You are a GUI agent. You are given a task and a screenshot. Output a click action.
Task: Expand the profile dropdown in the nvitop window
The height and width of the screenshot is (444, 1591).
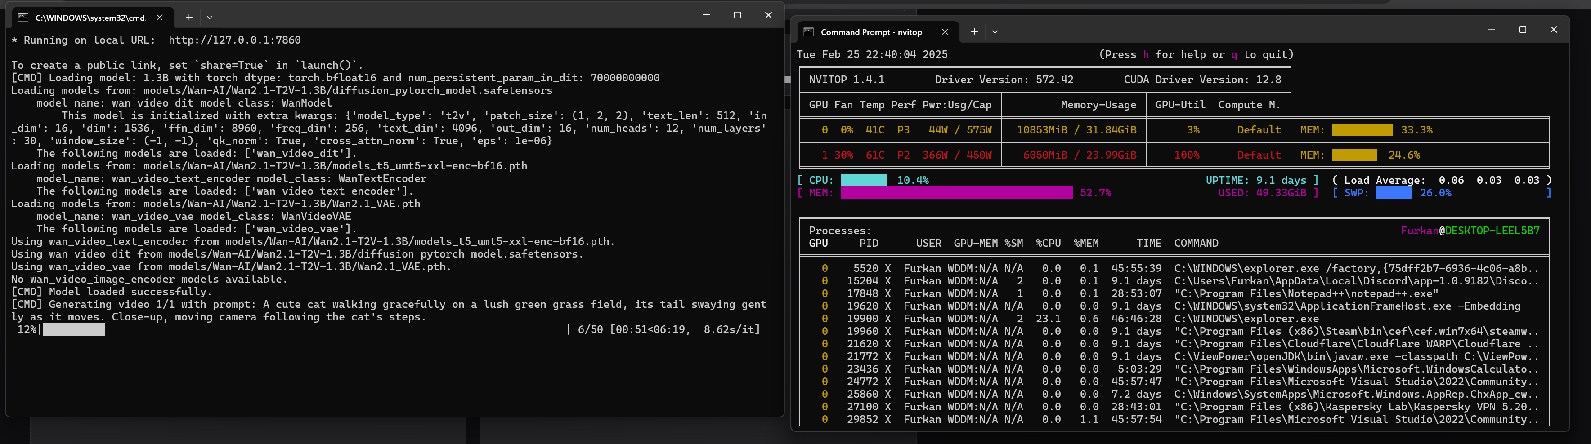click(995, 32)
